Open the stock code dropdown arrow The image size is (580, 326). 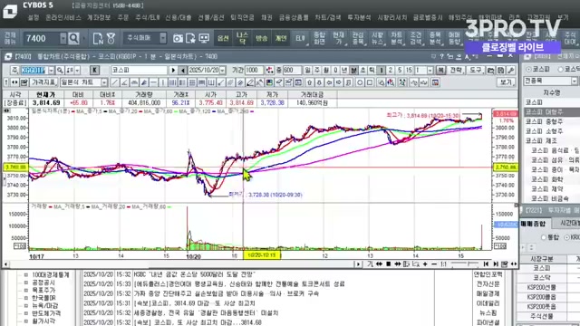point(51,71)
